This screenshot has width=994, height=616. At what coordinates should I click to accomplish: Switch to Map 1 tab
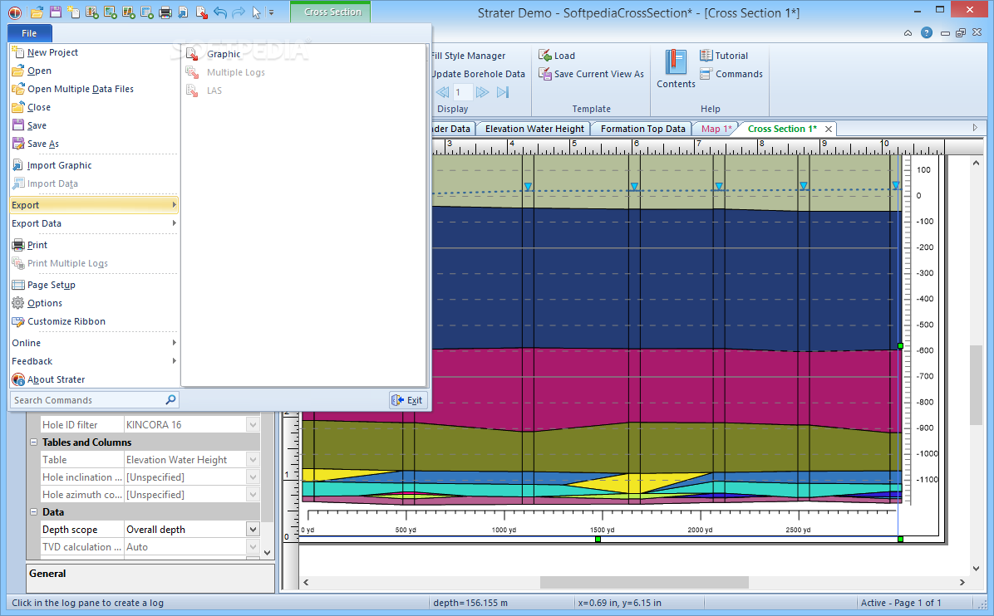coord(716,129)
